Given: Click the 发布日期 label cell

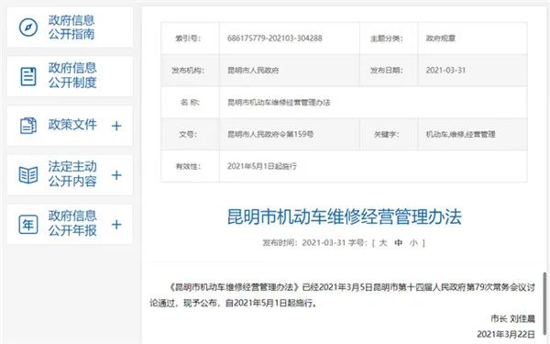Looking at the screenshot, I should click(x=389, y=71).
